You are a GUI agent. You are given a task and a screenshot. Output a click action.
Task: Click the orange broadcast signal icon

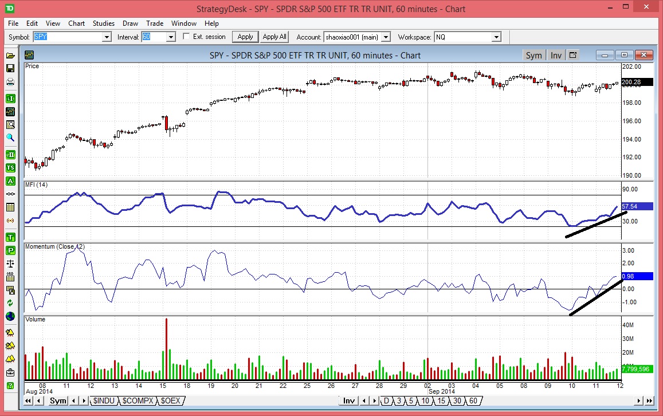(x=10, y=221)
